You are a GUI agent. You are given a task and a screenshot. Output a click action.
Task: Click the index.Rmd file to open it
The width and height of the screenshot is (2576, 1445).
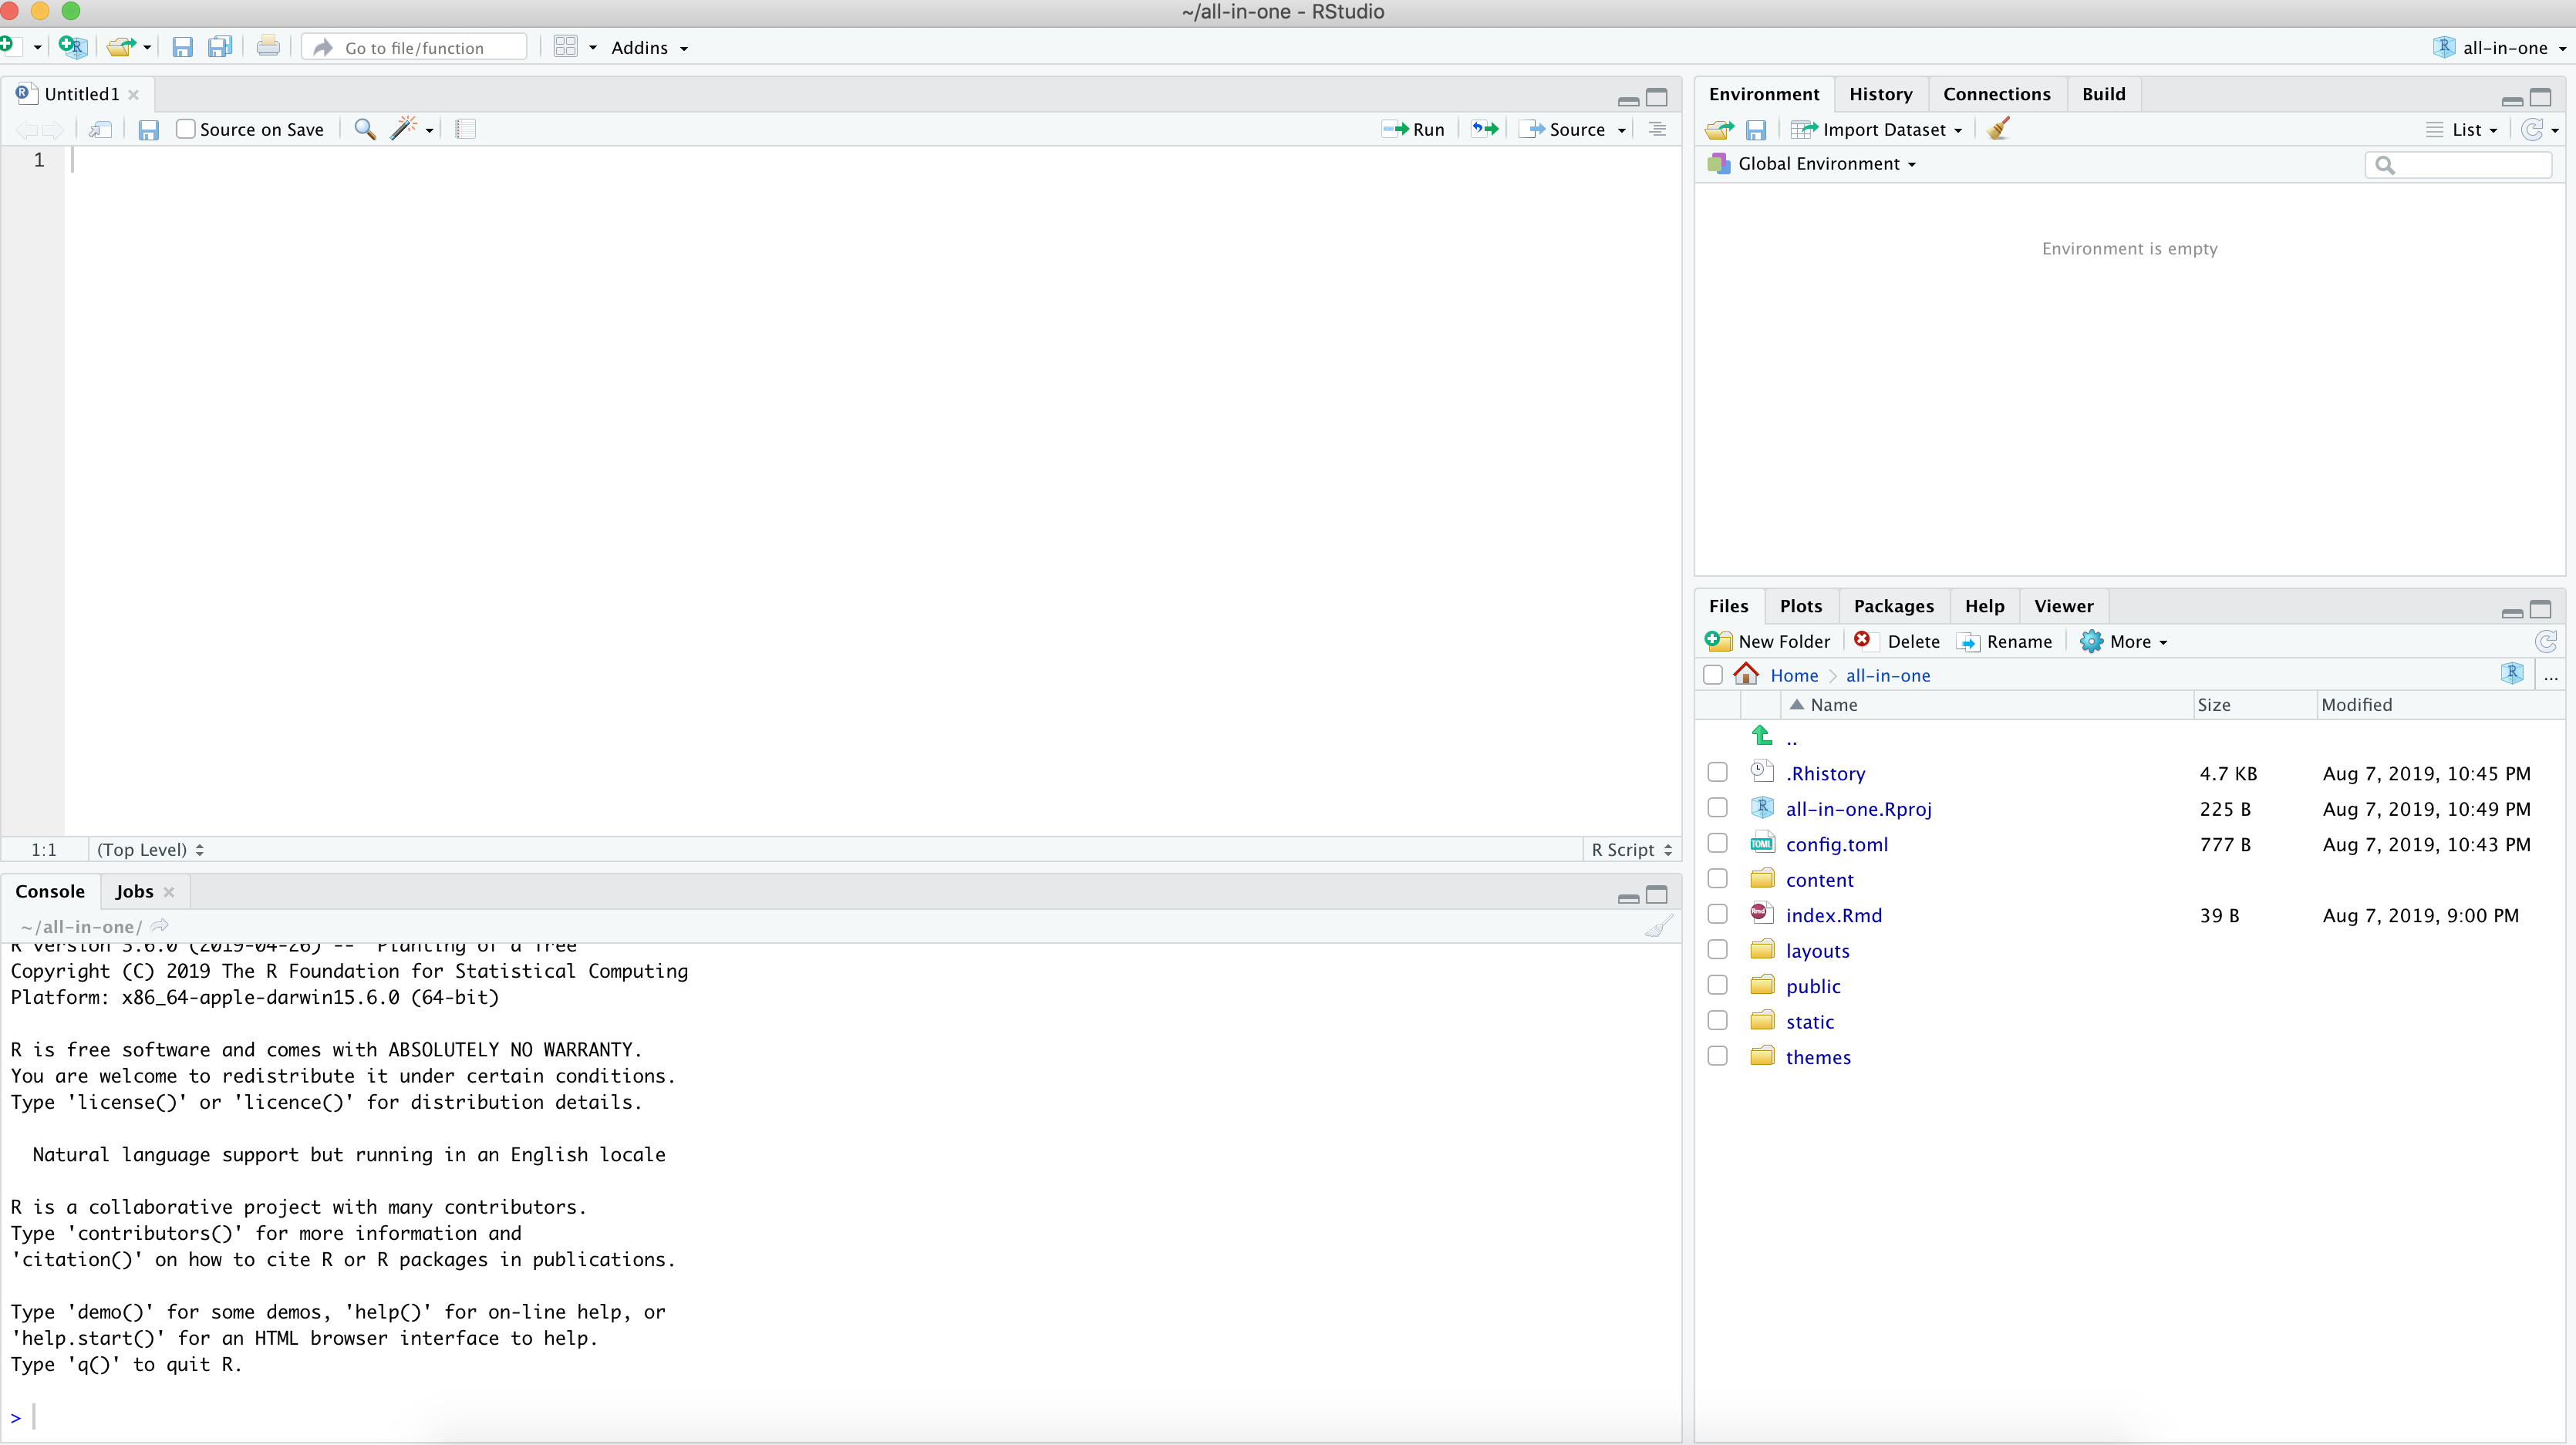tap(1835, 914)
